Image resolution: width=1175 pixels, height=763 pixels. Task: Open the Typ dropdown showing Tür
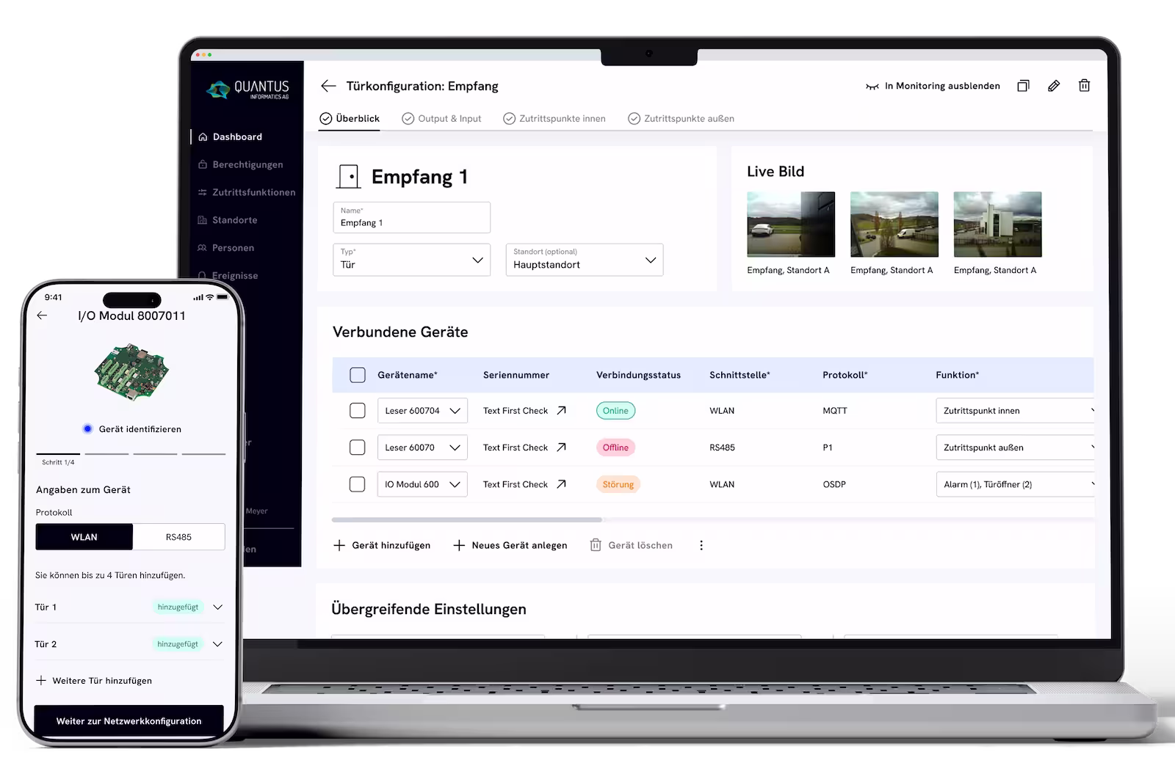(411, 260)
